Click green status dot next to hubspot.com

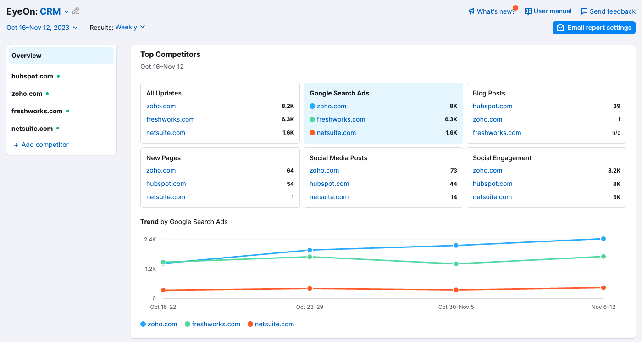[58, 76]
